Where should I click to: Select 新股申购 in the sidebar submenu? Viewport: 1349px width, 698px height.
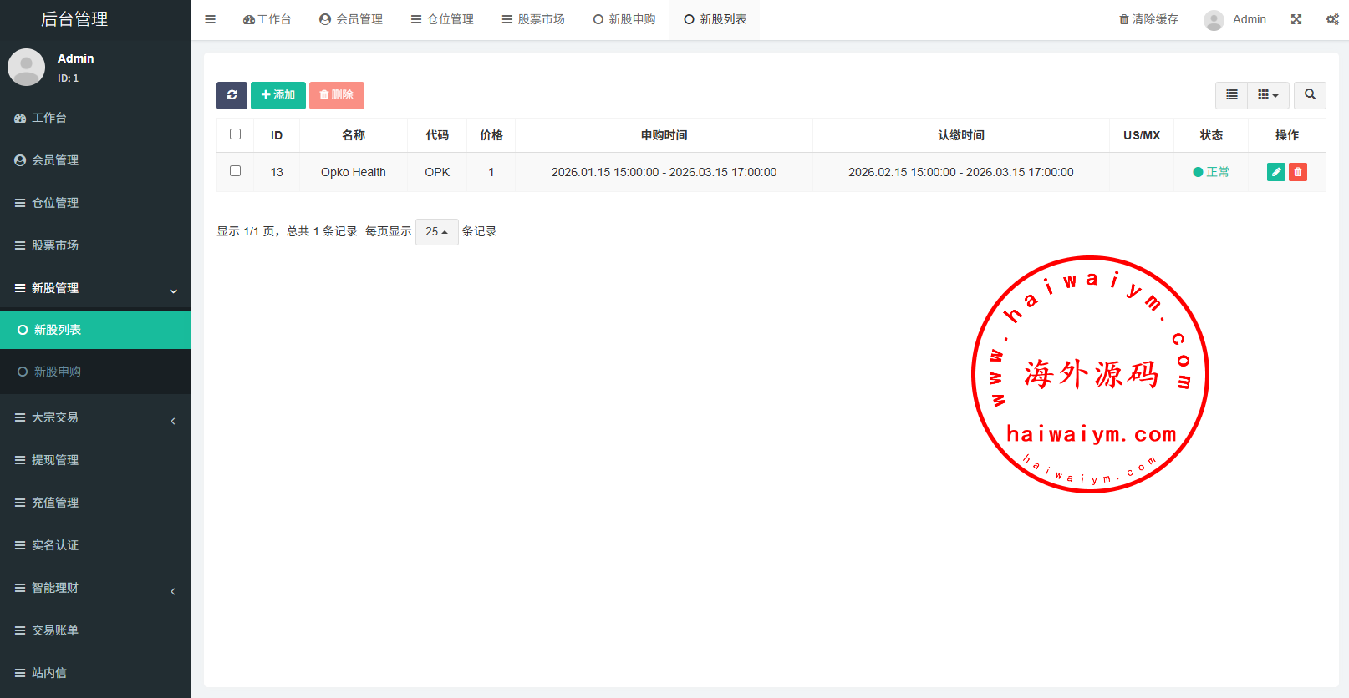pos(58,372)
